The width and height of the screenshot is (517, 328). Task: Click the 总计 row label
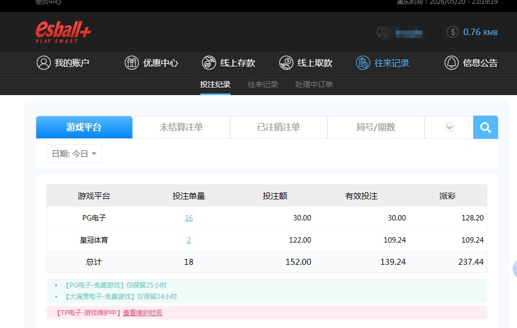coord(94,262)
